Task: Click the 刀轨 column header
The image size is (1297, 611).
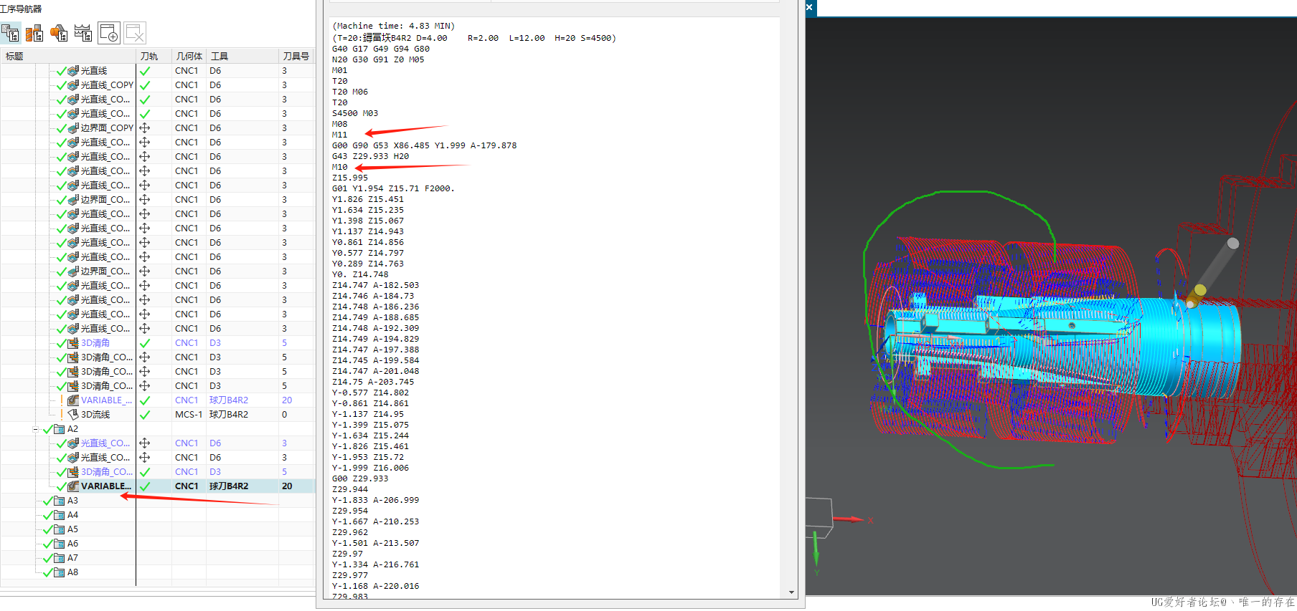Action: [x=154, y=56]
